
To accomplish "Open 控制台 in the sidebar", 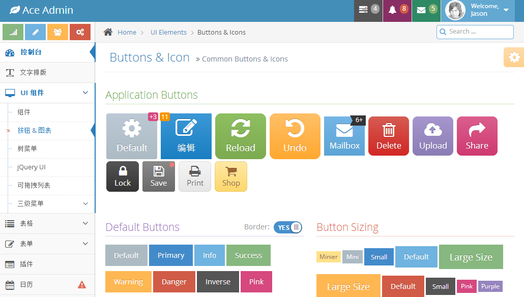I will (31, 52).
